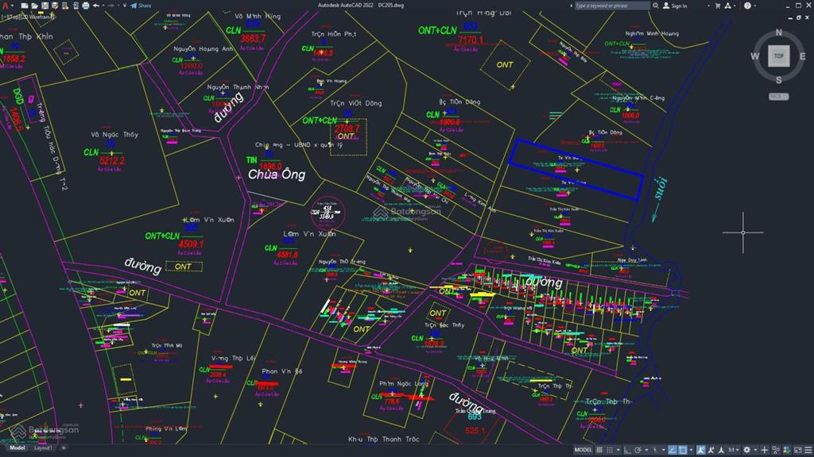Click the Help question mark icon
The width and height of the screenshot is (814, 457).
[747, 6]
